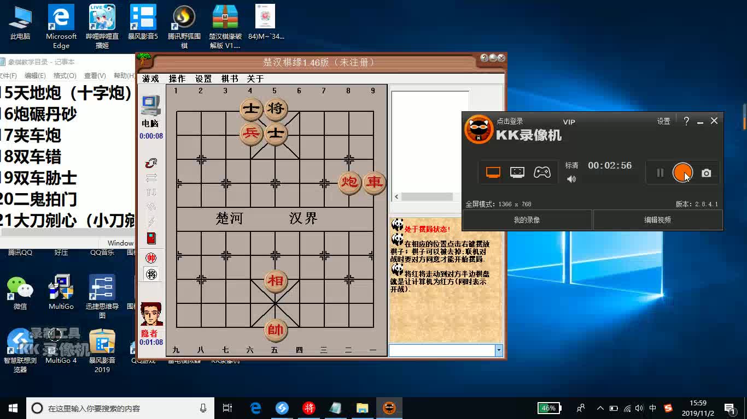Click the red 炮 piece on the board
The width and height of the screenshot is (747, 419).
pos(349,182)
